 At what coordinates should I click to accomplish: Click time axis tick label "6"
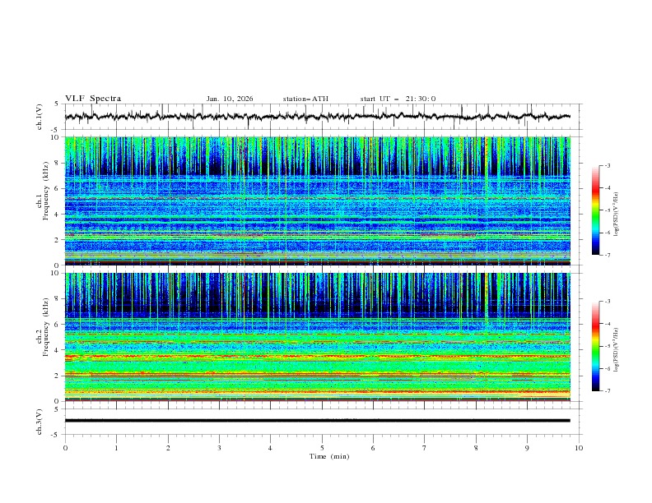coord(373,448)
